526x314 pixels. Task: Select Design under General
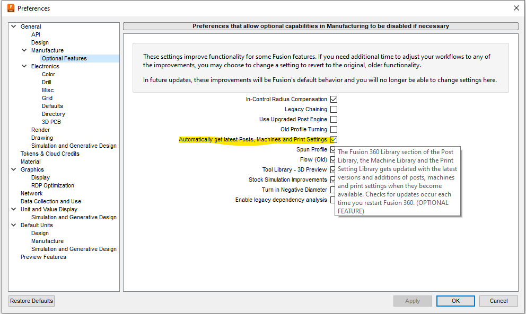tap(40, 42)
